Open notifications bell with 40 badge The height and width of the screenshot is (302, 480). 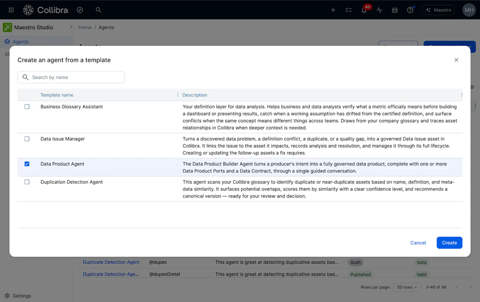tap(364, 10)
